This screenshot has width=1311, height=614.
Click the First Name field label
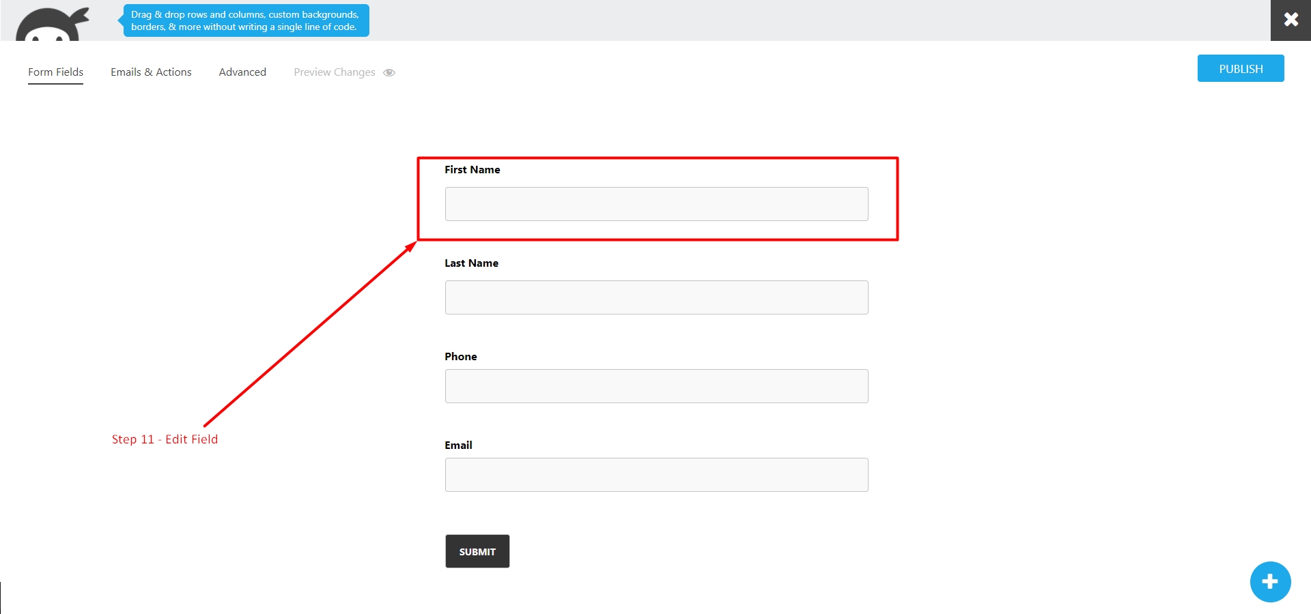[x=472, y=169]
